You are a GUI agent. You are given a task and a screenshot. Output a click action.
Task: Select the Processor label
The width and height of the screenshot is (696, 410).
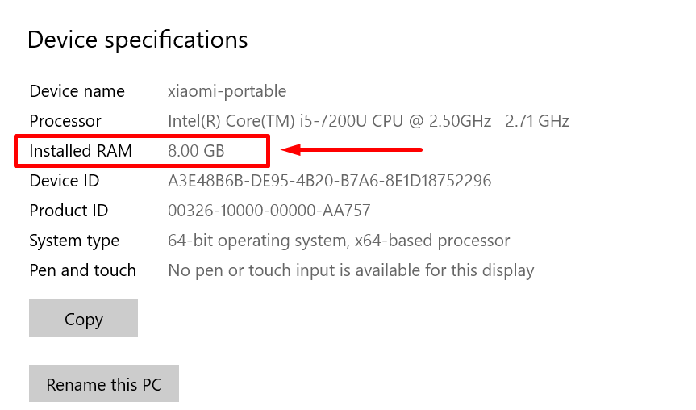pyautogui.click(x=65, y=121)
